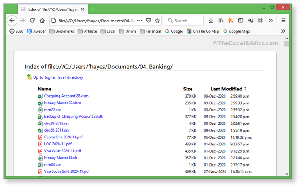The height and width of the screenshot is (188, 301).
Task: Open Visa Value 2020-11.pdf file
Action: pos(62,151)
